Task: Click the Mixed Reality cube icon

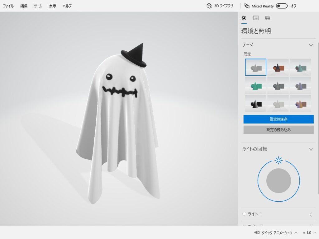Action: tap(247, 6)
